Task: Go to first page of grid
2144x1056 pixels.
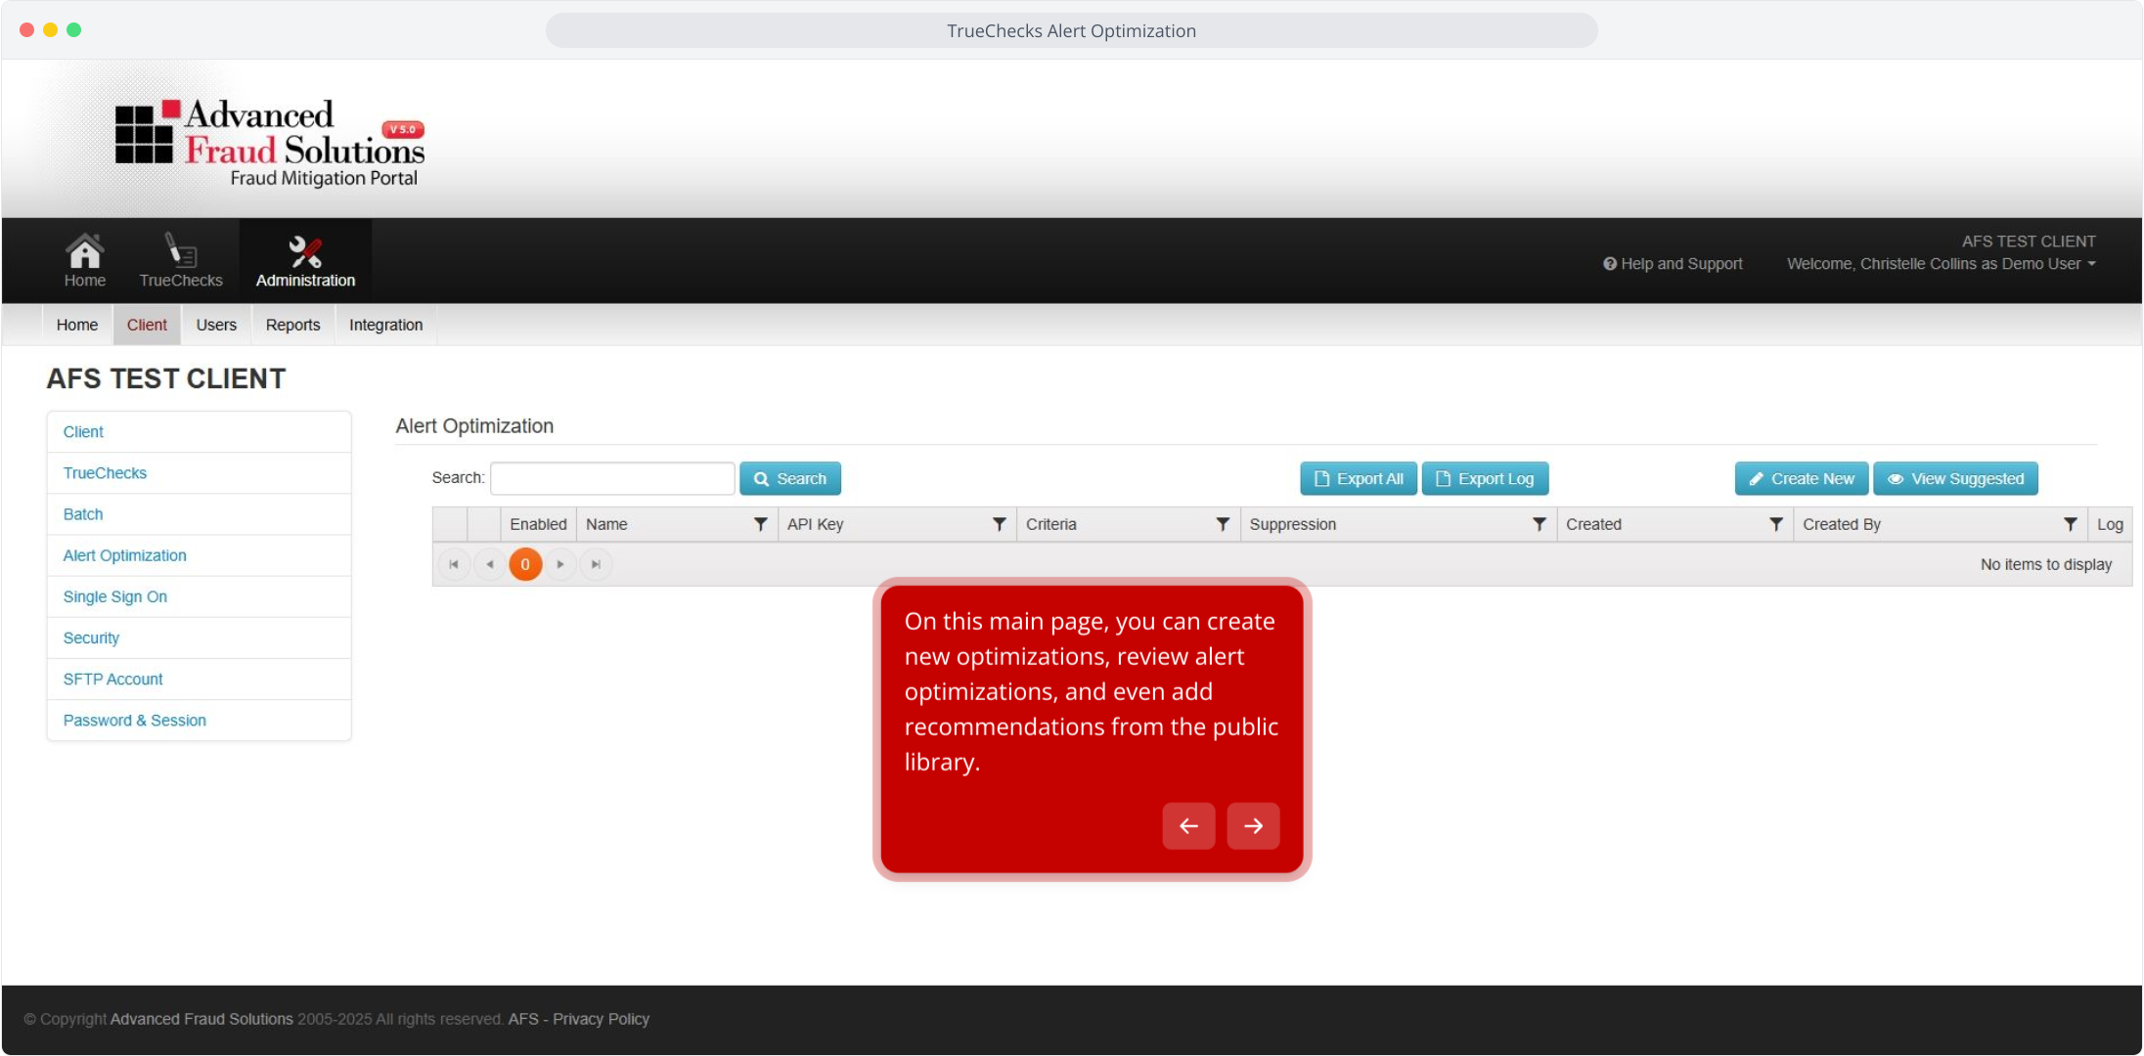Action: pyautogui.click(x=454, y=564)
